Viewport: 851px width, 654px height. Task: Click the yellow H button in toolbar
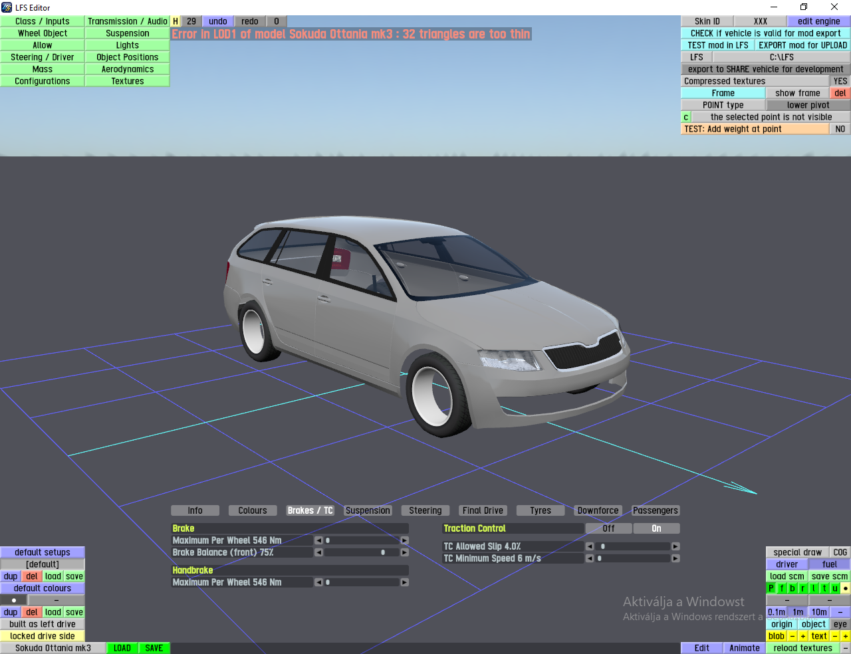tap(176, 21)
